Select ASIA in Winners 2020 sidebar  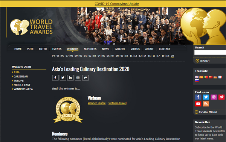tap(17, 72)
